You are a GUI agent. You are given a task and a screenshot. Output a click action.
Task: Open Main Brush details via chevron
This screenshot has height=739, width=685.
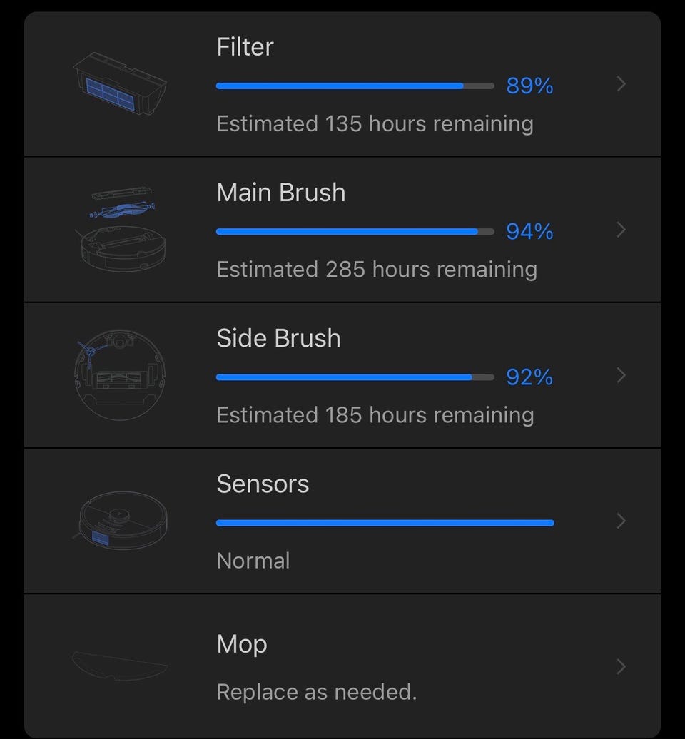pos(621,230)
